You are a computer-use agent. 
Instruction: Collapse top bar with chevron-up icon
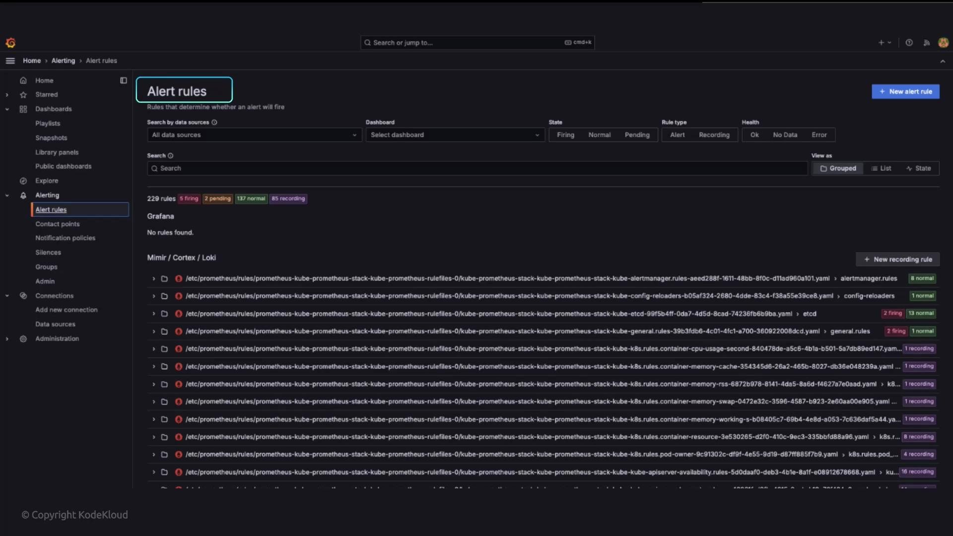(942, 61)
